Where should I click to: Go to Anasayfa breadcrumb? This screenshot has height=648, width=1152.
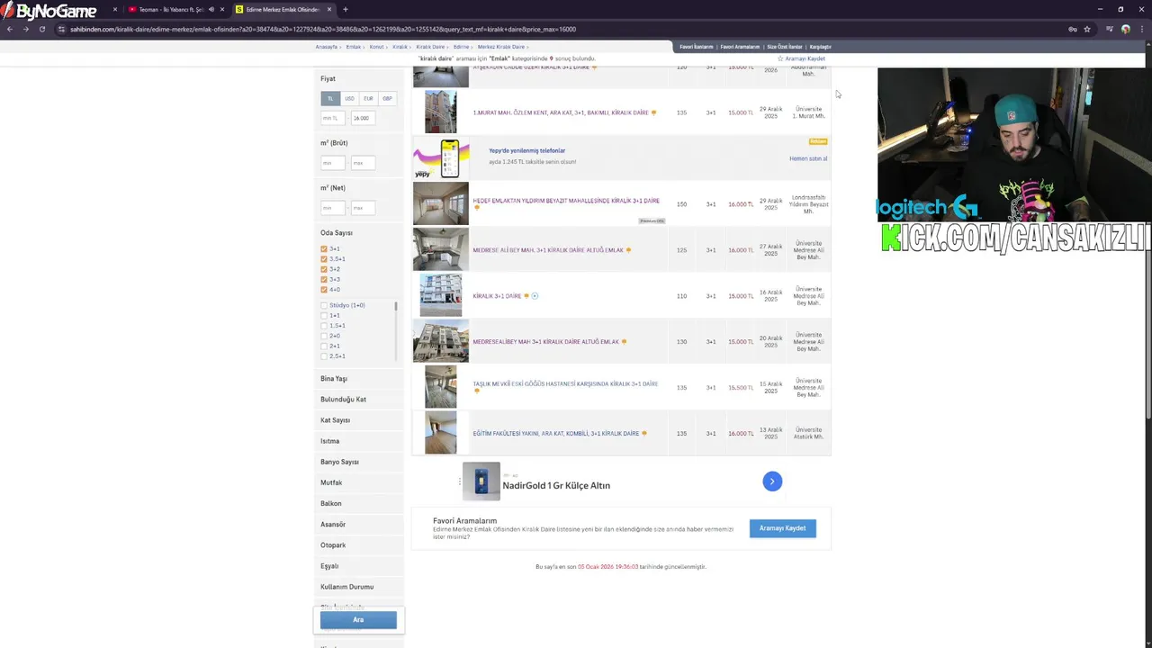tap(326, 47)
